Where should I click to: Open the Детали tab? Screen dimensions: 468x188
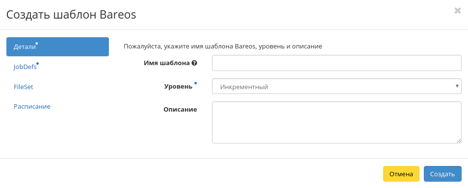click(57, 47)
